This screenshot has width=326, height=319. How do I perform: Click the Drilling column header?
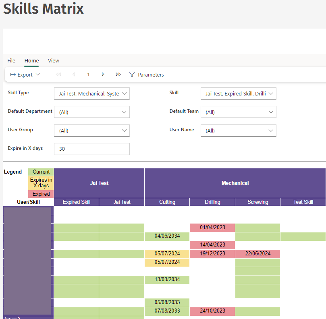coord(212,202)
